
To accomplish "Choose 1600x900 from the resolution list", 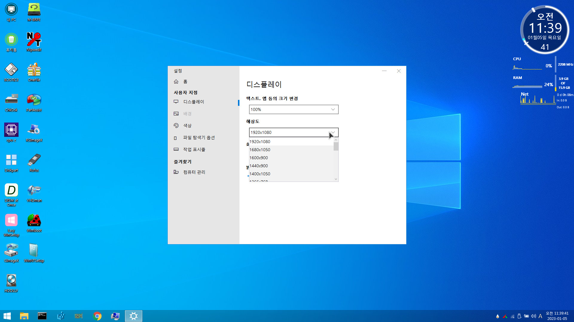I will (x=291, y=158).
